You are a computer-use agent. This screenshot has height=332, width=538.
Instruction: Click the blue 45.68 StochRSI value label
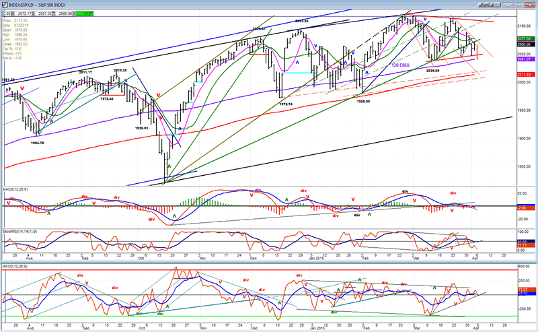click(x=525, y=242)
